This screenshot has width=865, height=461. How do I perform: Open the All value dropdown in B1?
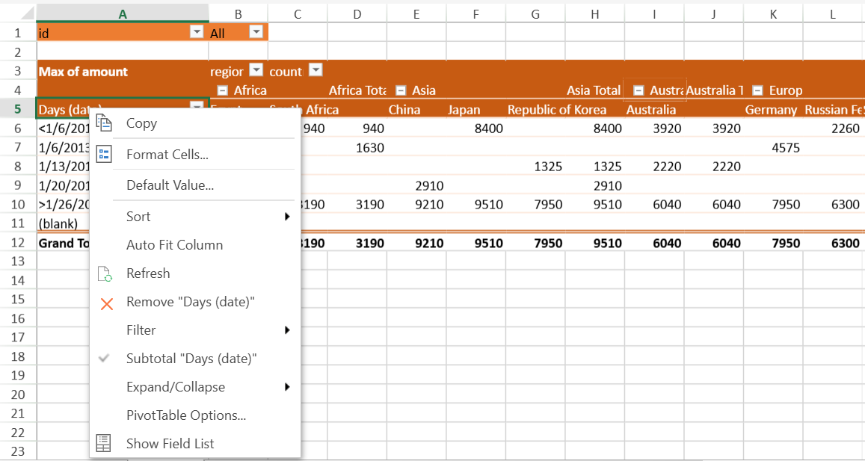tap(256, 32)
